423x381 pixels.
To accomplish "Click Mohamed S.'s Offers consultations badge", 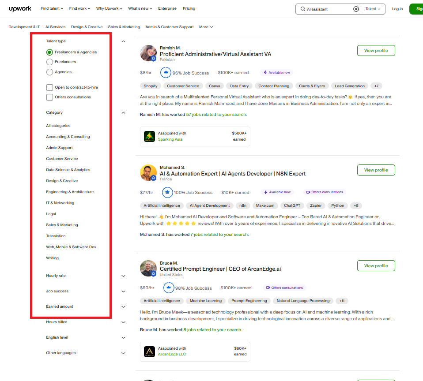I will [324, 192].
